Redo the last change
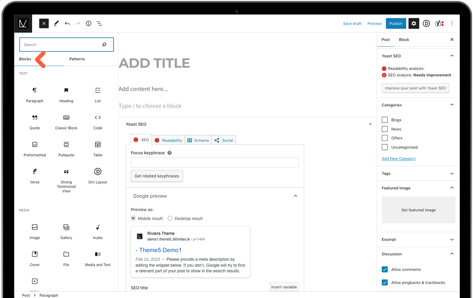The image size is (473, 298). tap(78, 24)
